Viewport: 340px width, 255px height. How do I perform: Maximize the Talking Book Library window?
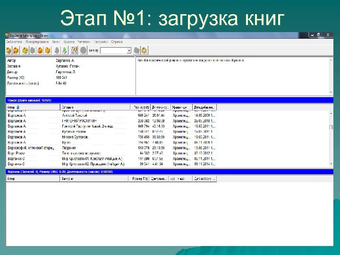pos(318,34)
